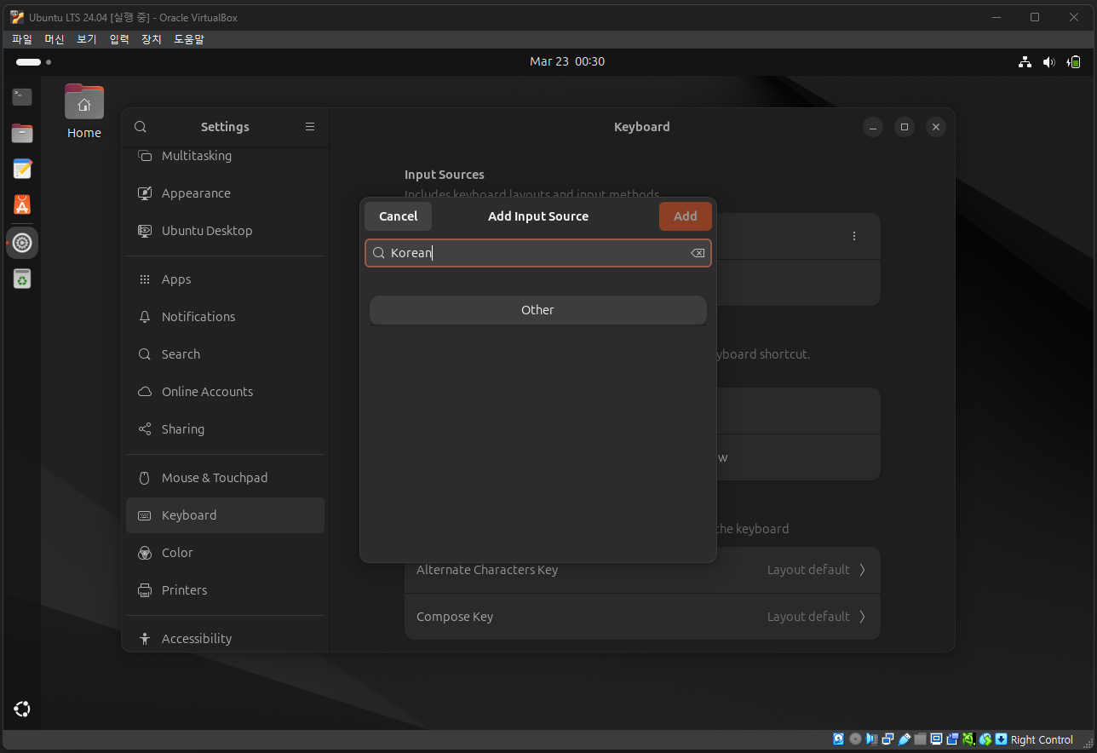Click the Printers icon in sidebar

[145, 590]
